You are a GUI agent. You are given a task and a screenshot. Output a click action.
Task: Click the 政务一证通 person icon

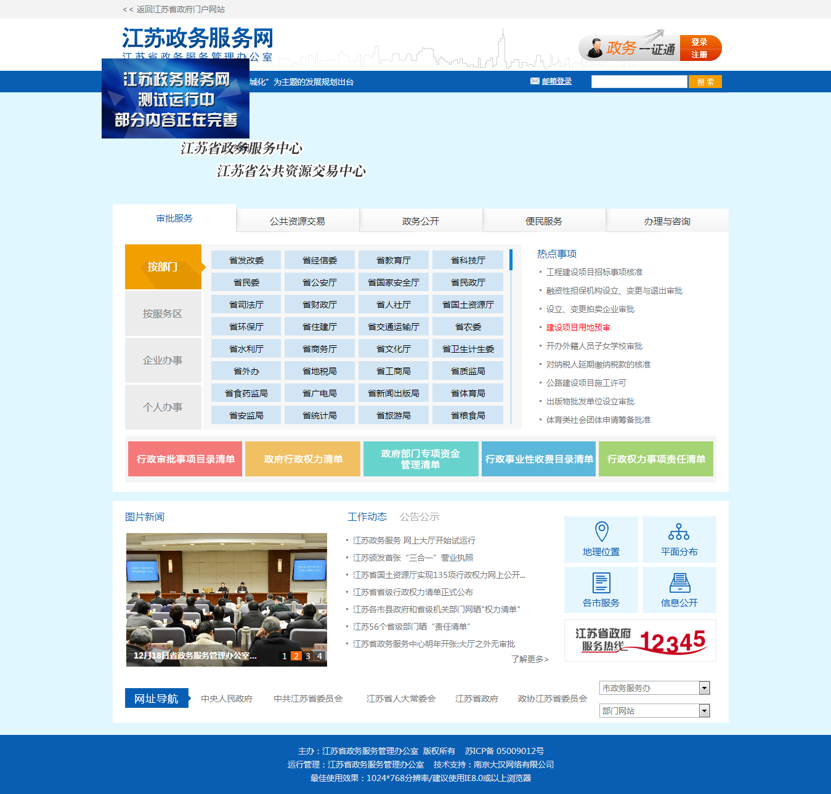[595, 48]
